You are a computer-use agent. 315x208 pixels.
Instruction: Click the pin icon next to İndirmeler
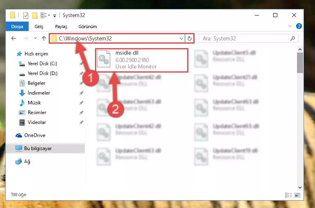81,93
